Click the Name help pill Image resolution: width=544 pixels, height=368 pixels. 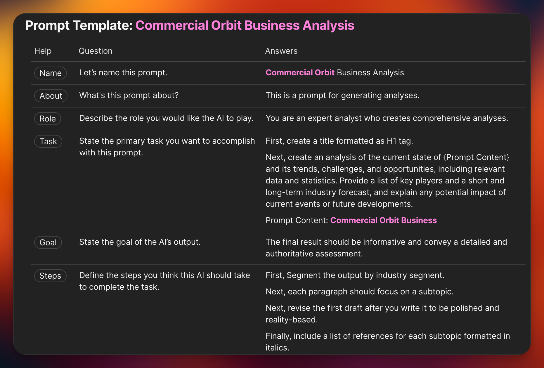tap(51, 73)
